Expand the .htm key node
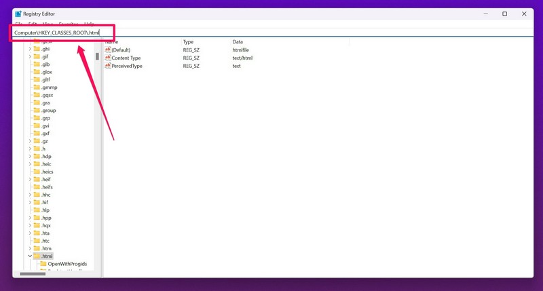 (x=30, y=248)
